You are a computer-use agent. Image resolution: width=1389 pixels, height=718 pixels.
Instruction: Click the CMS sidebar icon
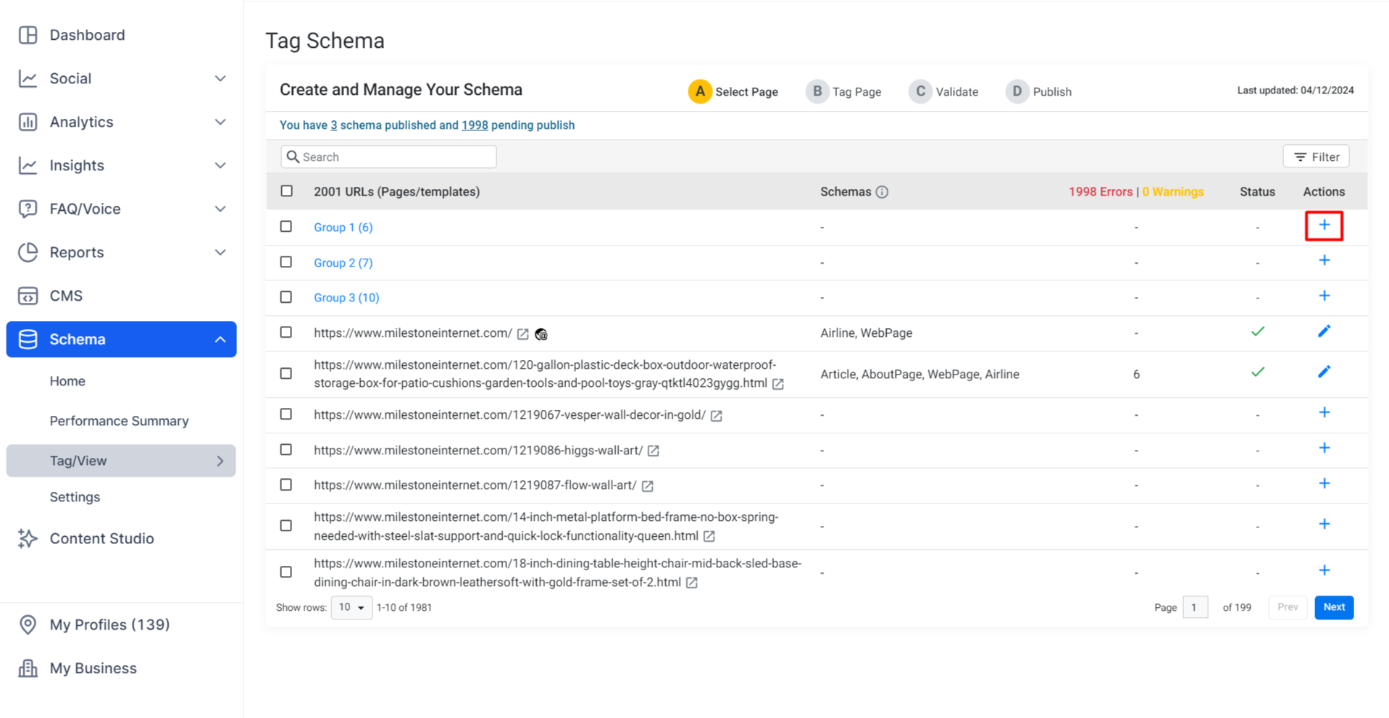pyautogui.click(x=28, y=296)
